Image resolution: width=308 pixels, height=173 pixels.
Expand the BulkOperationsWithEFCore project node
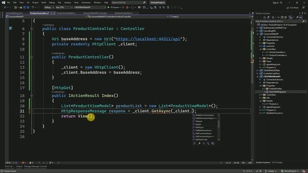257,28
